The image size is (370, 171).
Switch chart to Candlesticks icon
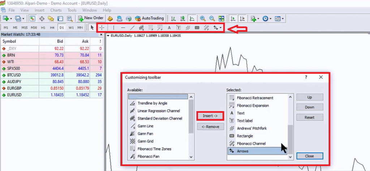[182, 18]
